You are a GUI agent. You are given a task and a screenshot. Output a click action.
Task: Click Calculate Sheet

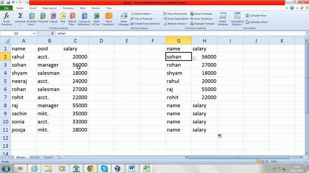[256, 22]
